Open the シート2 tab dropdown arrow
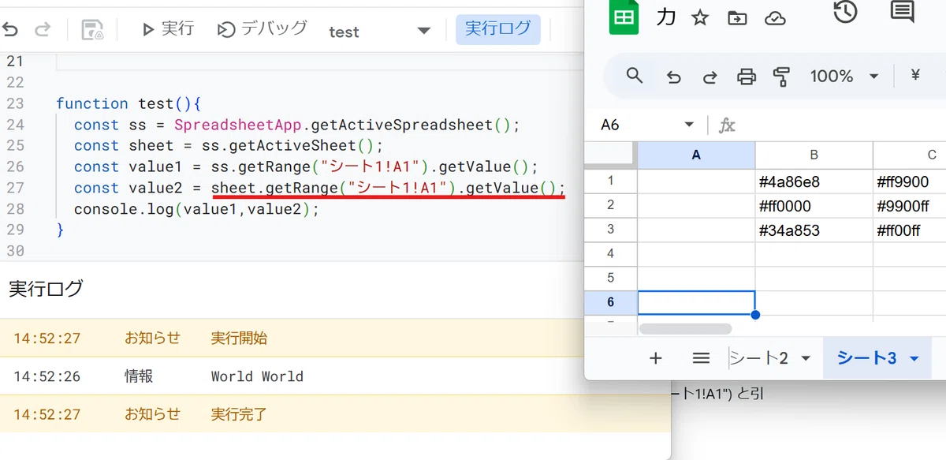Viewport: 946px width, 460px height. click(806, 359)
